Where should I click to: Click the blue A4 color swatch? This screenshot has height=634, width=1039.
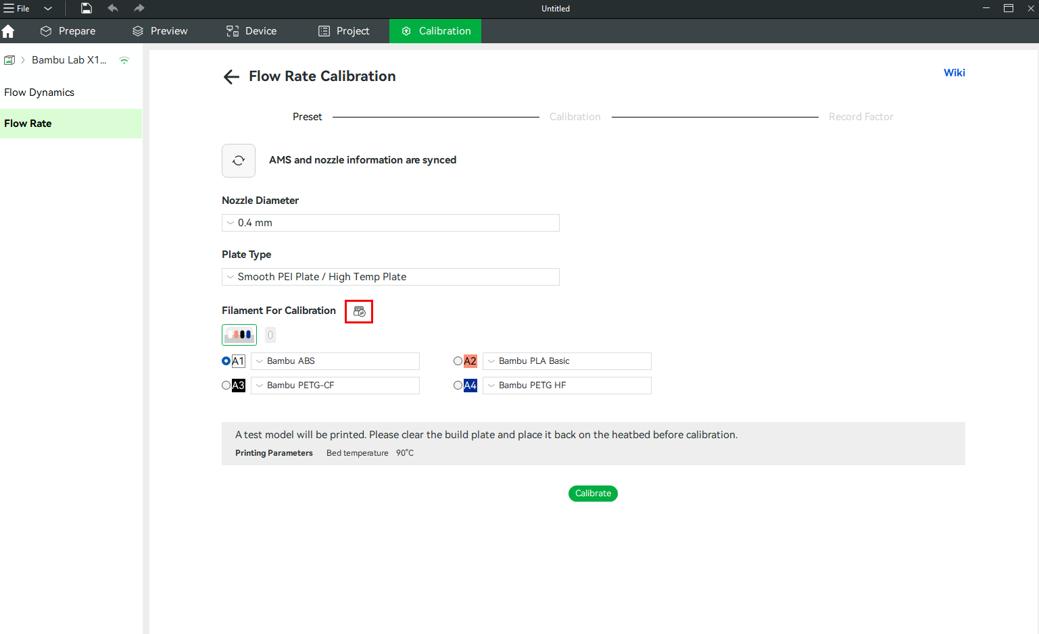pos(470,386)
